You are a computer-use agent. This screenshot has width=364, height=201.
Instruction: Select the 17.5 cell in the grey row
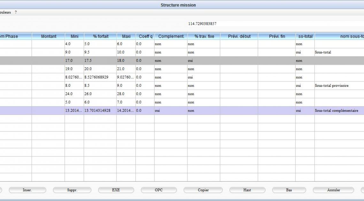[100, 61]
